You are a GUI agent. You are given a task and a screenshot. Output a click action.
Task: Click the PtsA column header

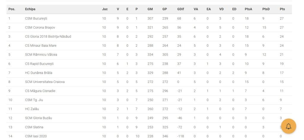pos(248,9)
